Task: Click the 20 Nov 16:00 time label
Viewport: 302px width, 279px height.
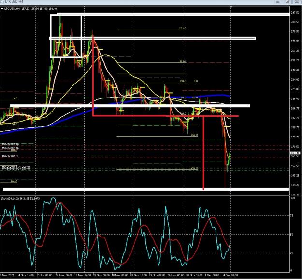Action: [x=139, y=275]
